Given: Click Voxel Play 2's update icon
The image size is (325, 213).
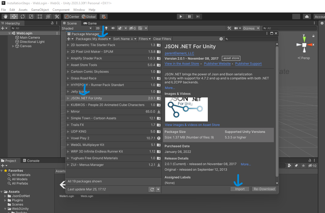Looking at the screenshot, I should coord(159,138).
